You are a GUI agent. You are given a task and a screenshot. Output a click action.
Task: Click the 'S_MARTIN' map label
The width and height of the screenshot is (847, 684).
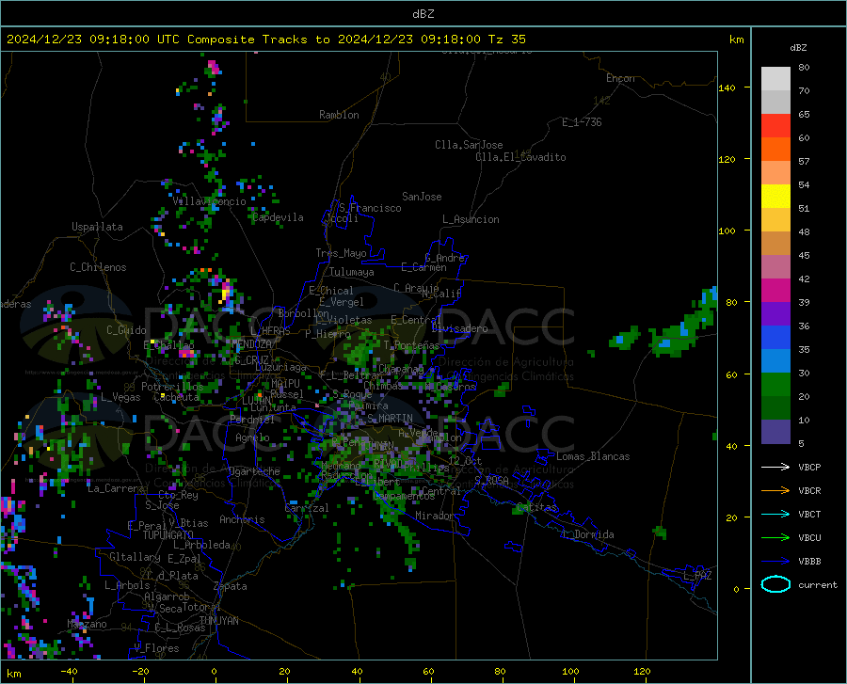click(390, 419)
